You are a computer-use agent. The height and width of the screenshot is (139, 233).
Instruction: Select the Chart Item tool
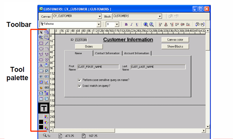pyautogui.click(x=46, y=82)
